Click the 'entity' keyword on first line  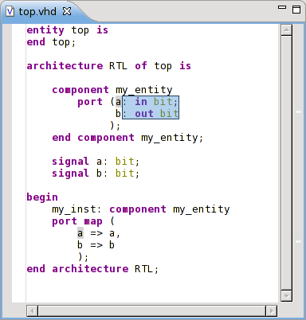[x=45, y=30]
